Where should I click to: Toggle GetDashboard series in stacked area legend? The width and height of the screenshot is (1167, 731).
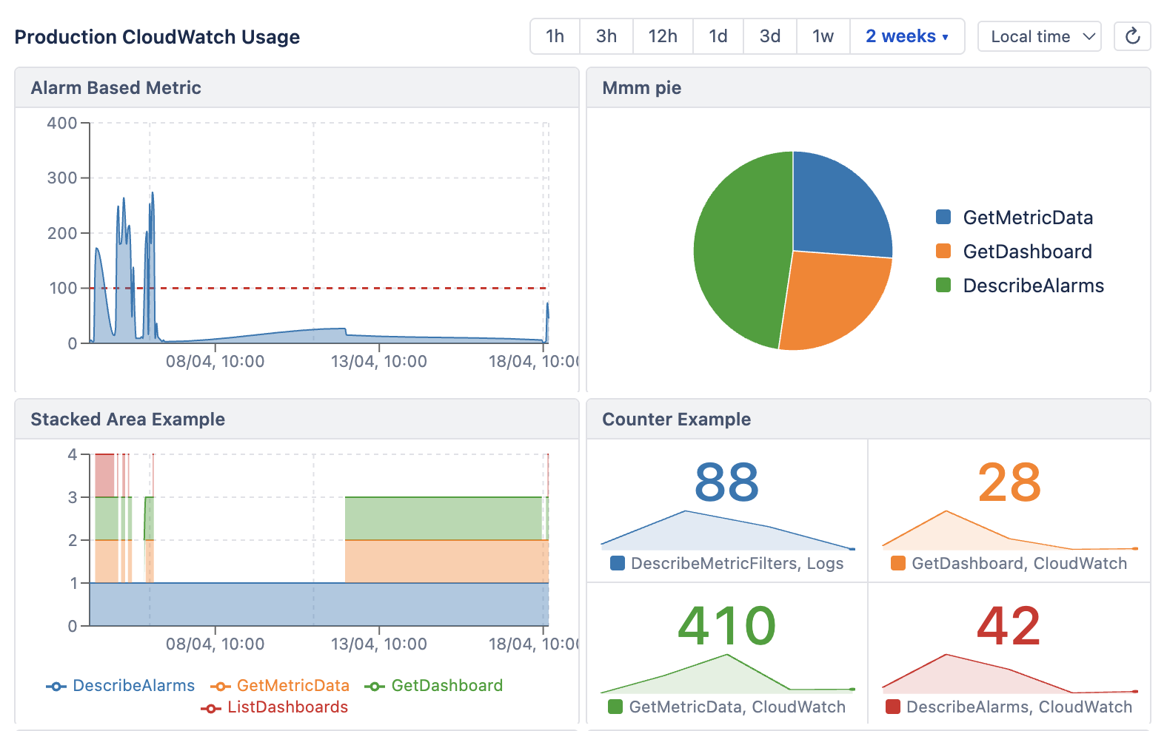pyautogui.click(x=434, y=686)
